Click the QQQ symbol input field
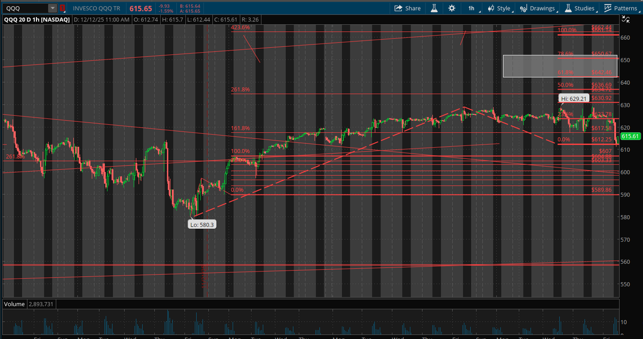The height and width of the screenshot is (339, 643). [x=25, y=8]
